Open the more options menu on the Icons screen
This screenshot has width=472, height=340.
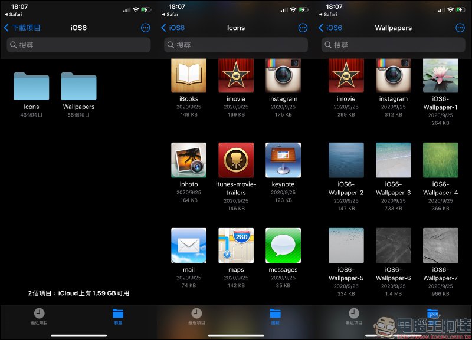pos(303,28)
